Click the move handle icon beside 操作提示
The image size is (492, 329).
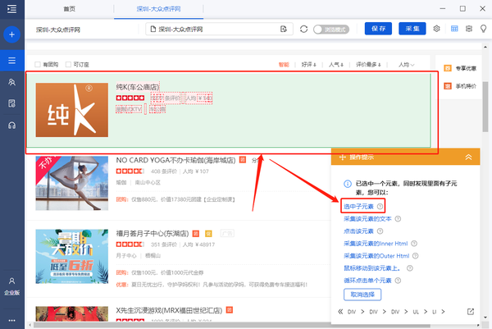343,158
